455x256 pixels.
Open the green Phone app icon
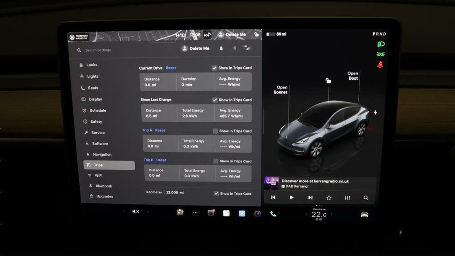pos(273,214)
